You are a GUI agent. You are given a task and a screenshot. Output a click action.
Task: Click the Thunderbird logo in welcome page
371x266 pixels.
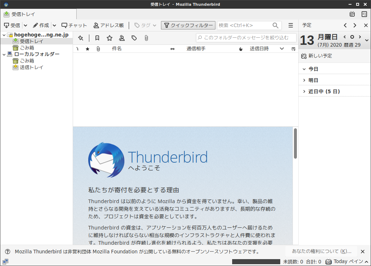click(106, 160)
